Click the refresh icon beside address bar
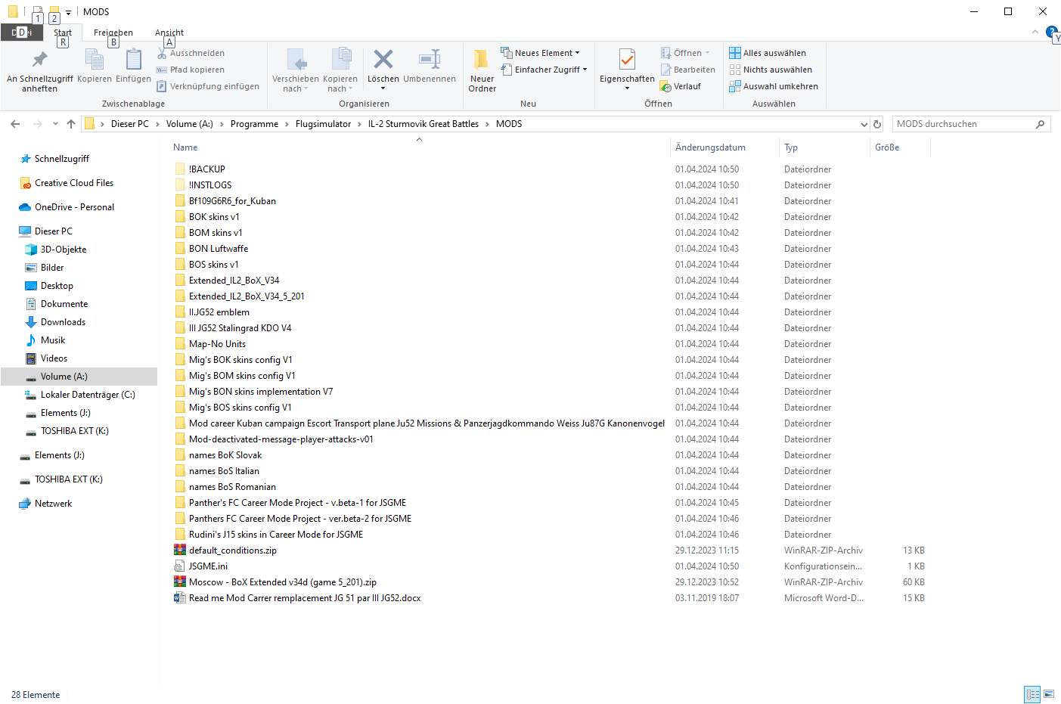The height and width of the screenshot is (704, 1061). pos(877,124)
